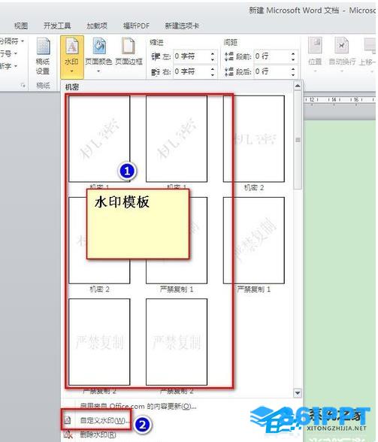Click the 左 indent input field

coord(192,56)
